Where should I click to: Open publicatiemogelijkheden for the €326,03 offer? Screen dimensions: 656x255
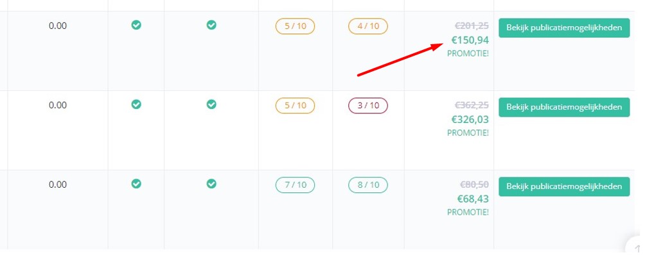tap(564, 107)
